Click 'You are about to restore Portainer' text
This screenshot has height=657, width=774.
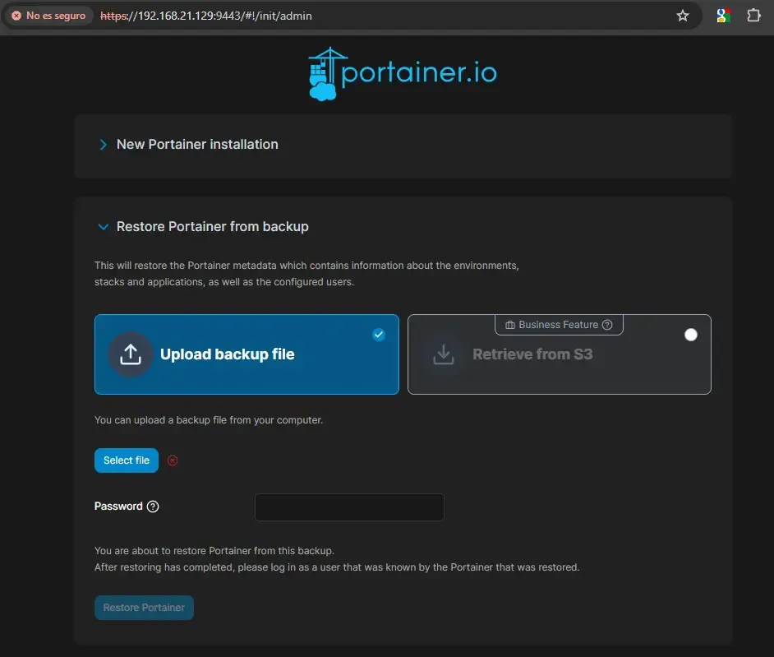(214, 550)
